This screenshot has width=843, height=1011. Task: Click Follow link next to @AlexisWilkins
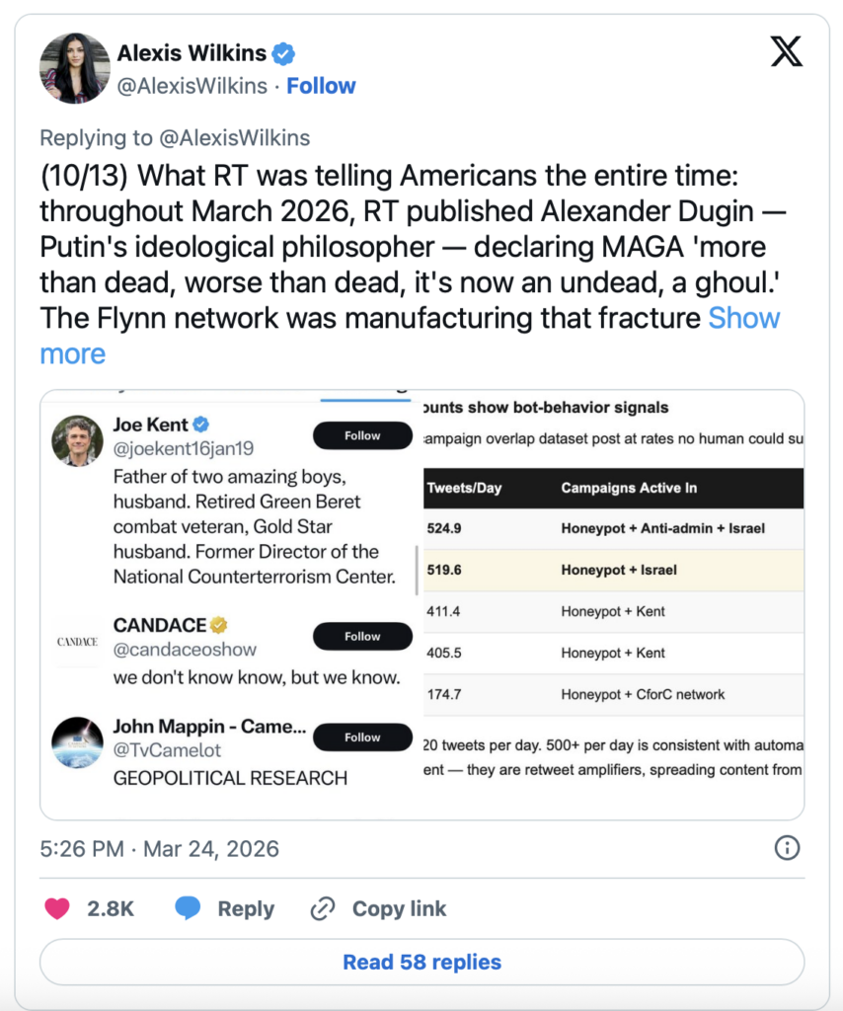pos(321,86)
